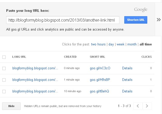The width and height of the screenshot is (162, 114).
Task: Filter clicks by month
Action: pos(132,44)
